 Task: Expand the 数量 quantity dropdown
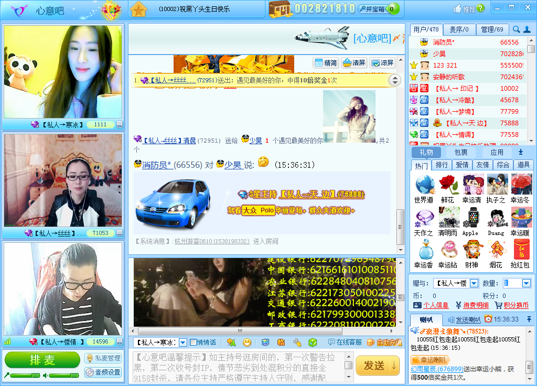(x=527, y=283)
